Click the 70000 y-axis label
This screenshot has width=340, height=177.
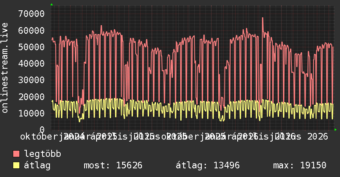click(31, 14)
